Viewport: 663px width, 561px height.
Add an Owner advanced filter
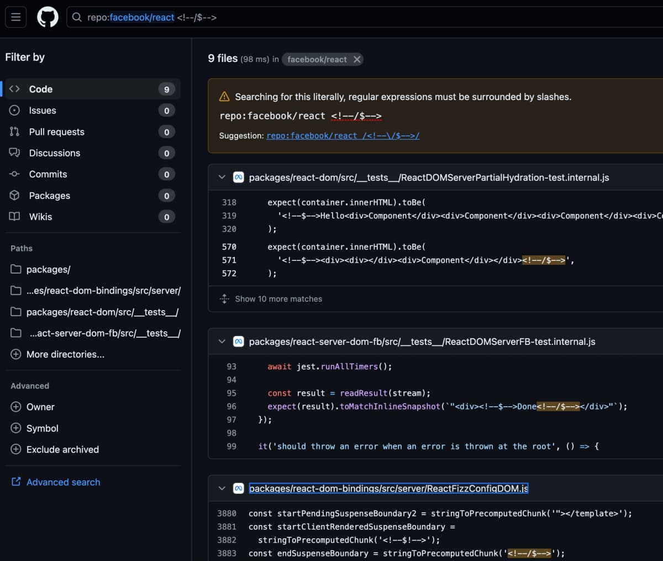click(x=40, y=407)
